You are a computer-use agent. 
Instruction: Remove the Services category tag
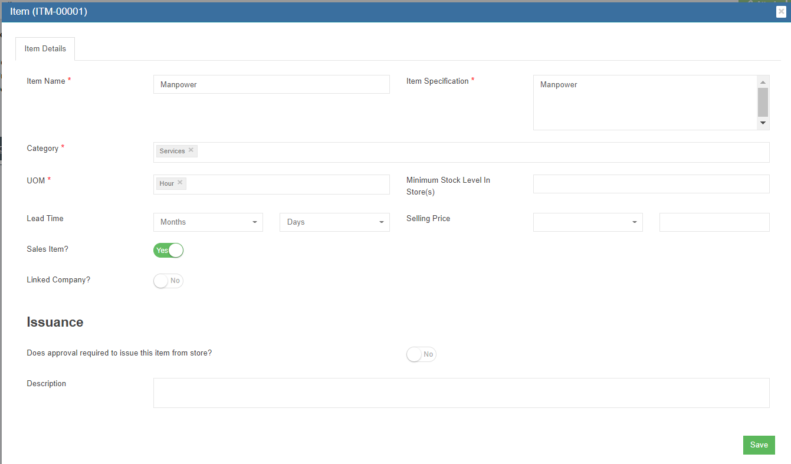pos(191,150)
